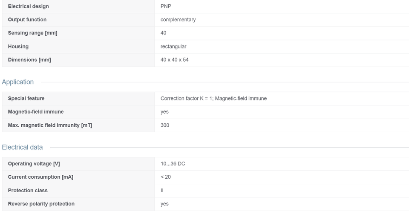Click the rectangular housing value
The width and height of the screenshot is (409, 211).
tap(173, 46)
